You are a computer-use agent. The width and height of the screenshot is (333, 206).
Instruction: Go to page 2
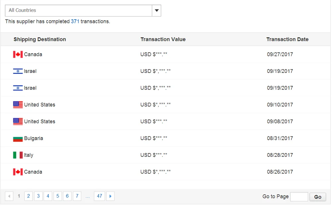pos(28,196)
